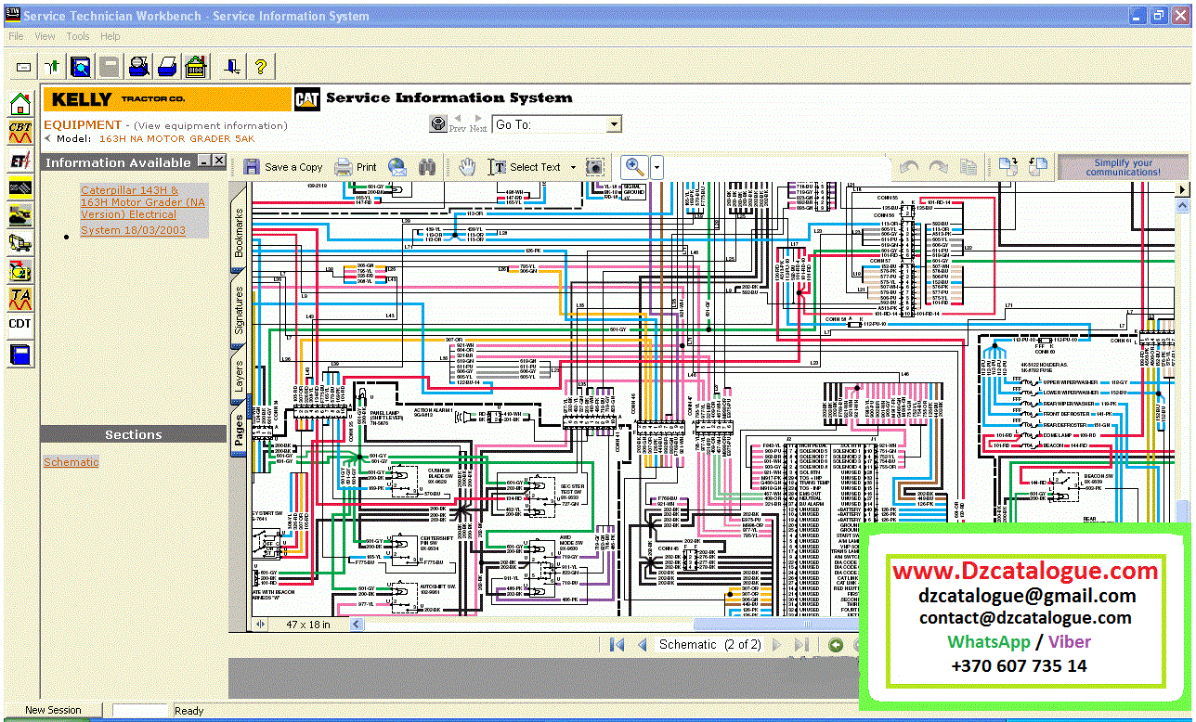Viewport: 1196px width, 722px height.
Task: Click rotate page with arrow icon
Action: tap(1009, 167)
